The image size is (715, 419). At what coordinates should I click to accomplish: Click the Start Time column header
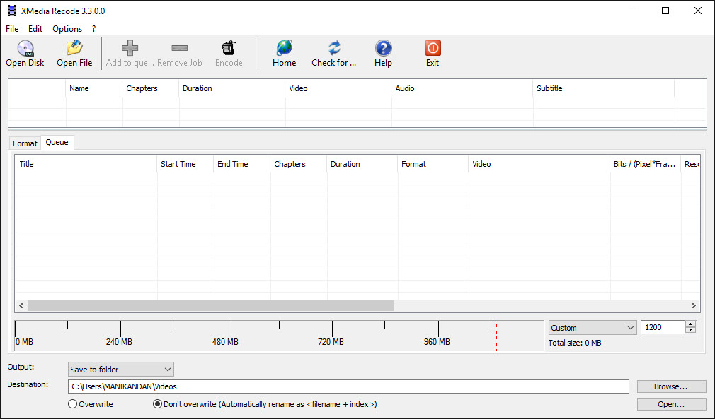coord(185,164)
